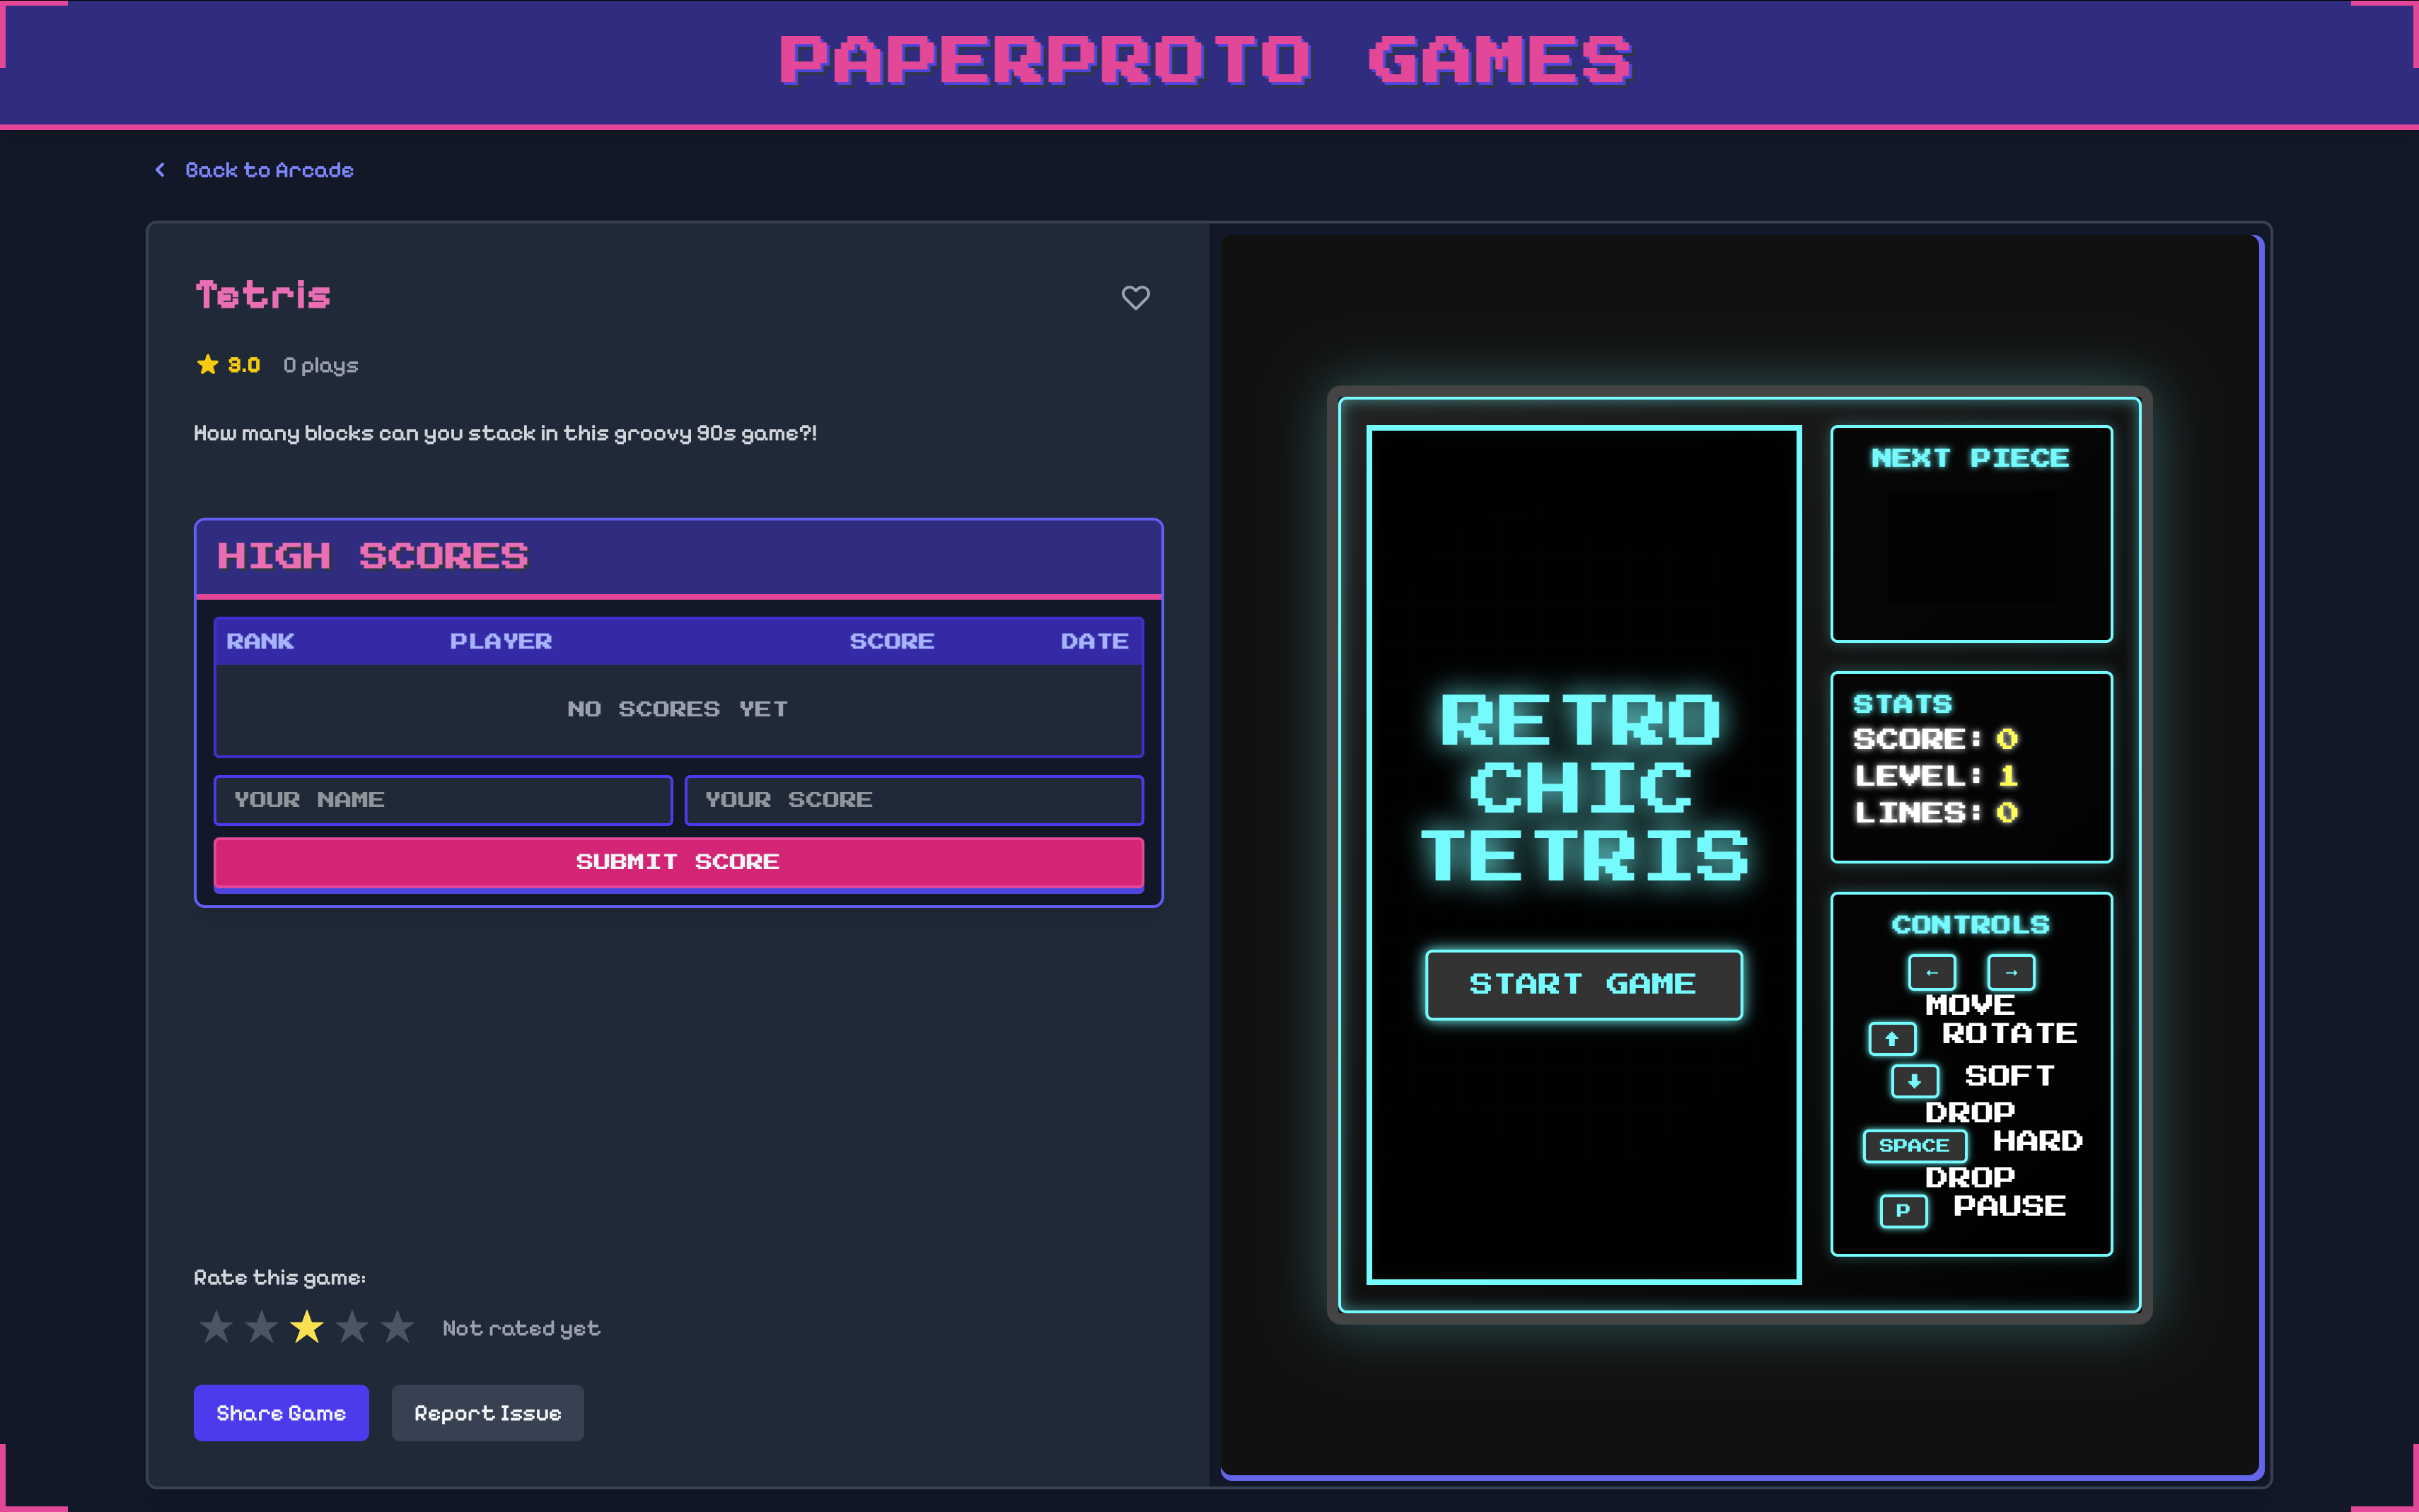Rate the game one star
This screenshot has width=2419, height=1512.
[x=216, y=1328]
